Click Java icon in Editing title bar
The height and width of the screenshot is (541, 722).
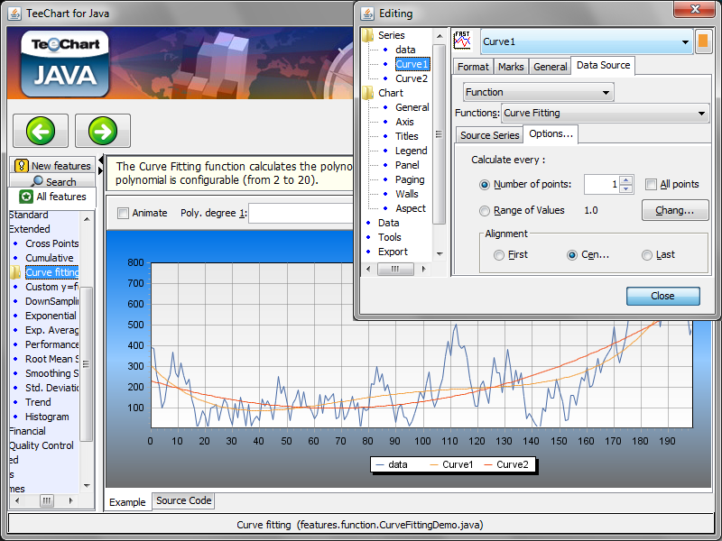click(x=367, y=14)
